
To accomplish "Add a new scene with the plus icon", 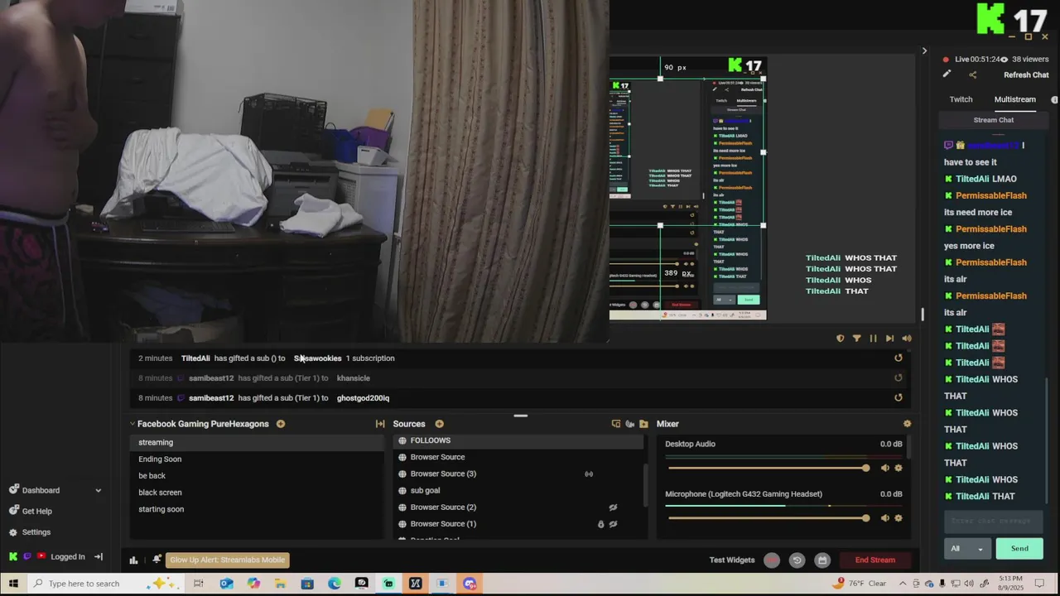I will [x=281, y=424].
